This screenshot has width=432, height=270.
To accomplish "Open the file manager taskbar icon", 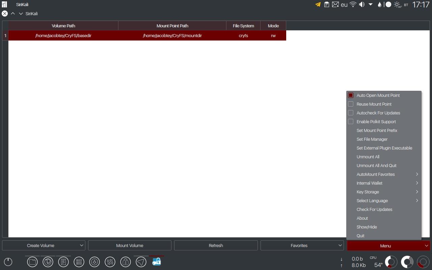I will coord(32,262).
